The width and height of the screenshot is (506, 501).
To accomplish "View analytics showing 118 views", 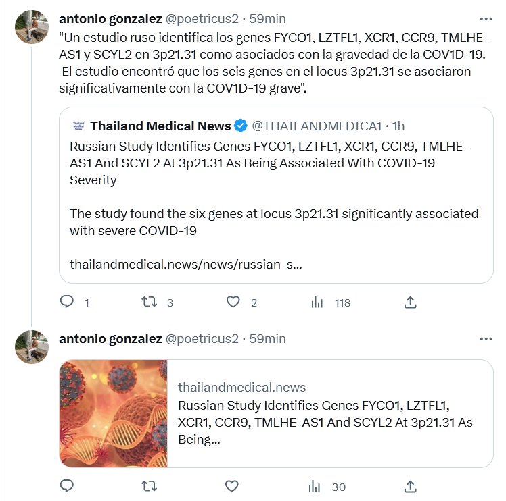I will pos(317,302).
